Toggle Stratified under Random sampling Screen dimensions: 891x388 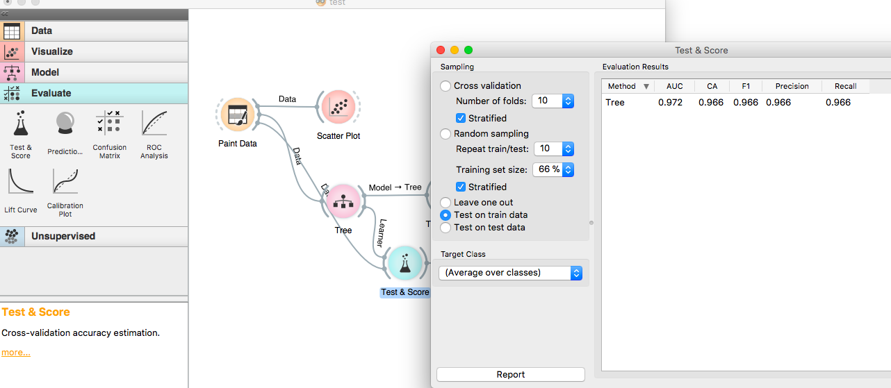461,187
